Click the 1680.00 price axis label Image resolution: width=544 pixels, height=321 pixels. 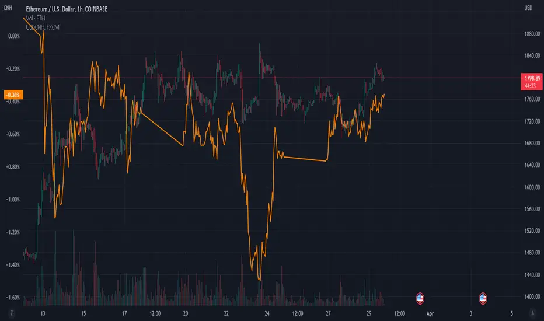coord(532,144)
